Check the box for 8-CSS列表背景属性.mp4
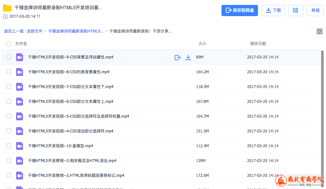 coord(9,72)
